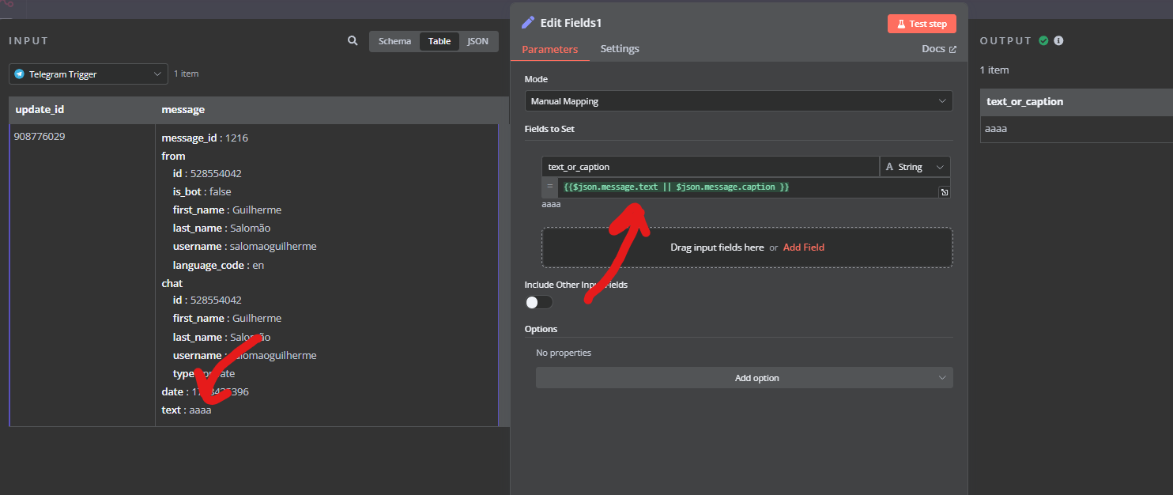This screenshot has width=1173, height=495.
Task: Click the Telegram icon in the node selector
Action: point(20,74)
